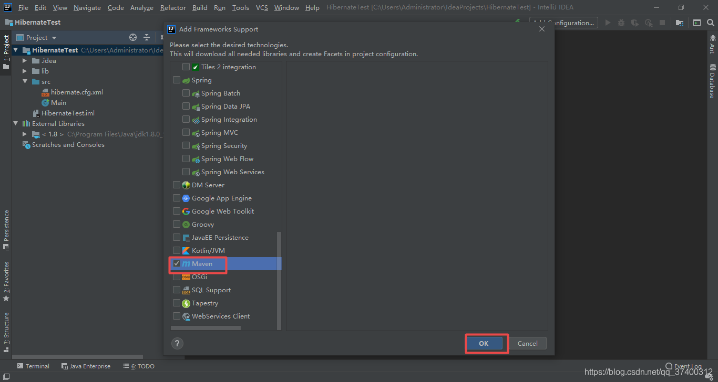Click the SQL Support icon
The image size is (718, 382).
point(186,290)
